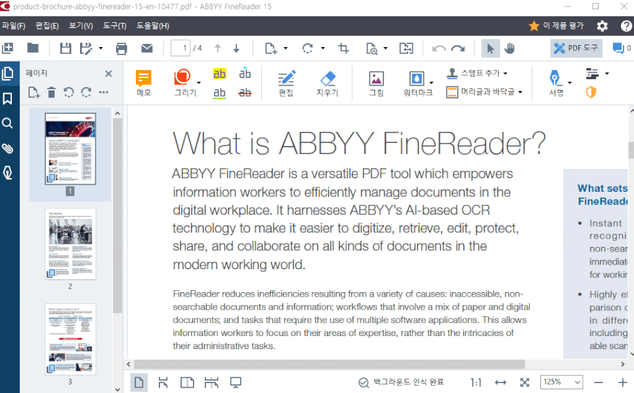The image size is (634, 393).
Task: Expand the Rotate dropdown arrow
Action: pyautogui.click(x=323, y=48)
